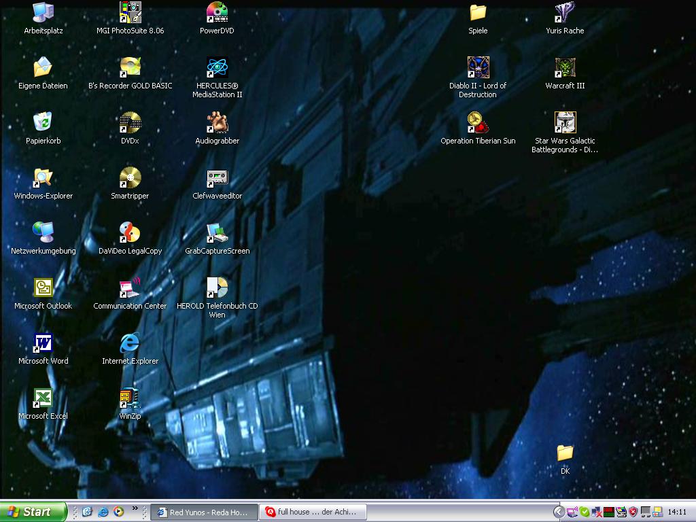Click the DaViDeo LegalCopy icon
Screen dimensions: 696x522
click(x=130, y=232)
